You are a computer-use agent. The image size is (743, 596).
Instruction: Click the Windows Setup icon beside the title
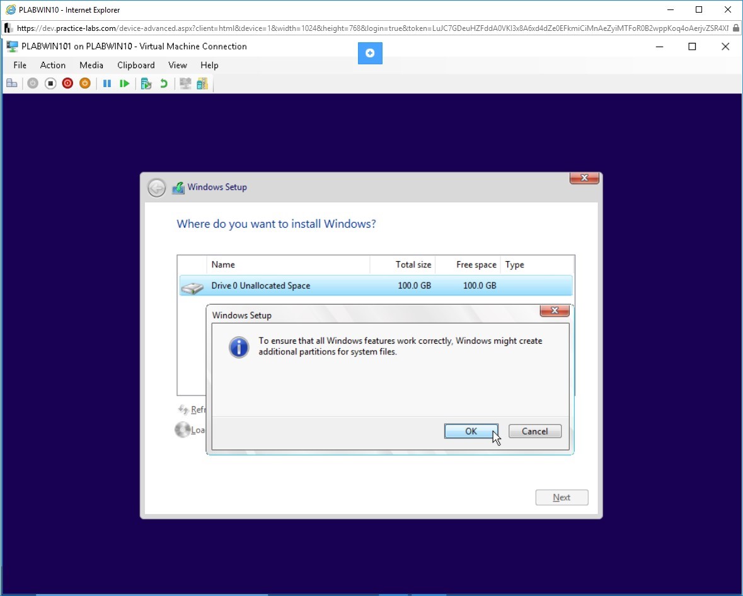(178, 188)
